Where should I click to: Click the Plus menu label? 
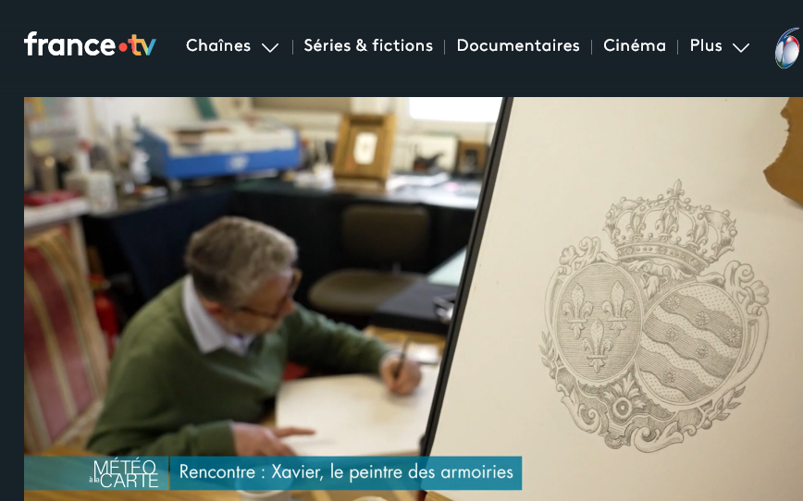pos(706,45)
